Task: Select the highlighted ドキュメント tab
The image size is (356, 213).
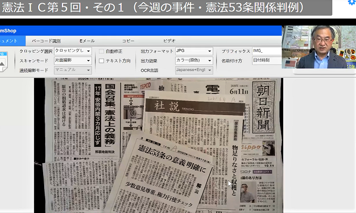Action: pyautogui.click(x=13, y=41)
